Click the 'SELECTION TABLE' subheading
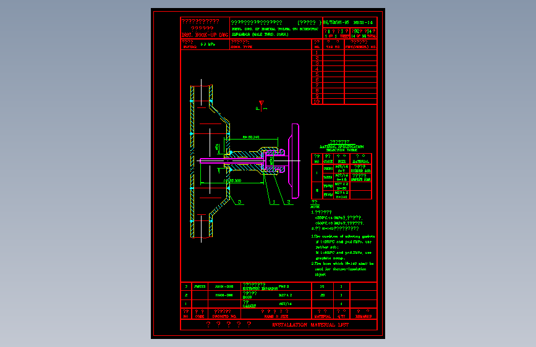The height and width of the screenshot is (347, 536). click(x=341, y=150)
